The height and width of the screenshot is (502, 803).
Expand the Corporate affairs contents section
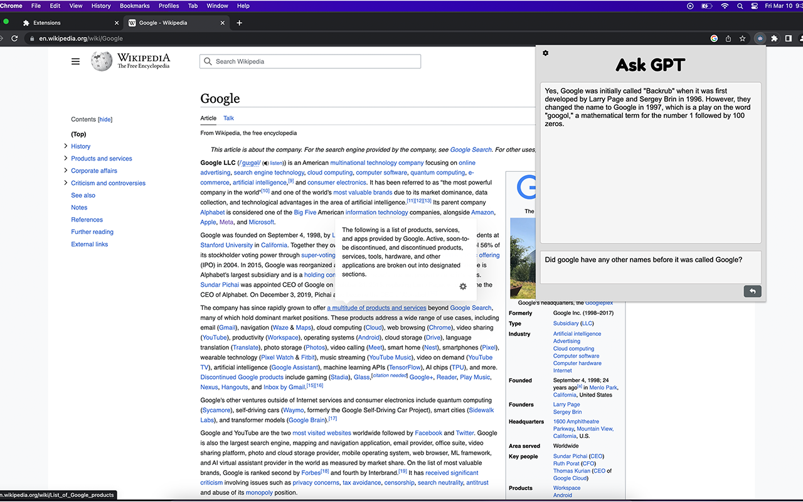[x=65, y=171]
